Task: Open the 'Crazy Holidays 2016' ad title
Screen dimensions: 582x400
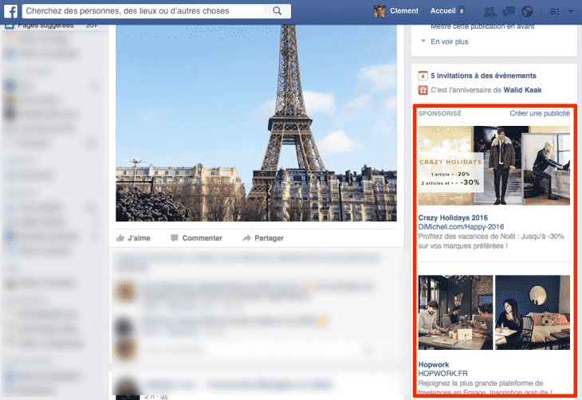Action: (x=453, y=218)
